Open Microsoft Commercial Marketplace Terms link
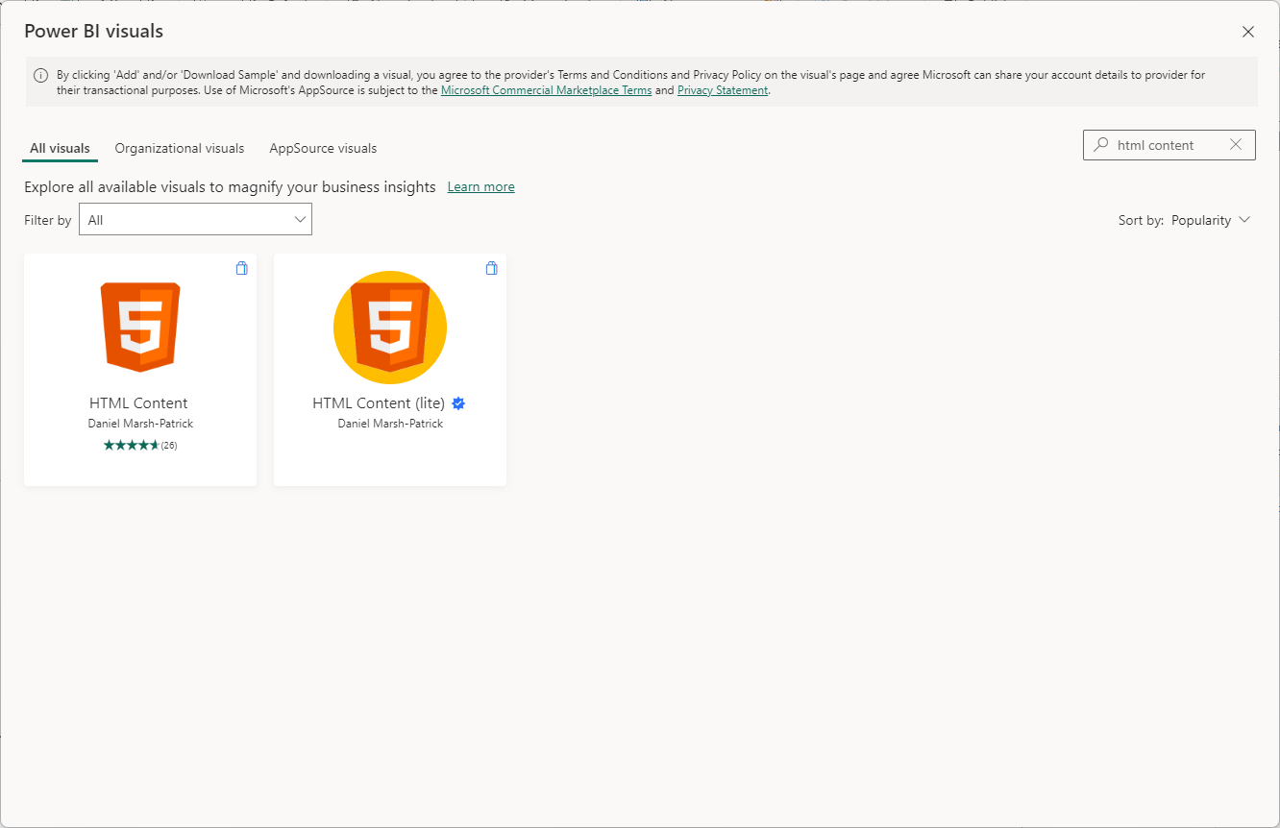The width and height of the screenshot is (1280, 828). click(x=546, y=90)
